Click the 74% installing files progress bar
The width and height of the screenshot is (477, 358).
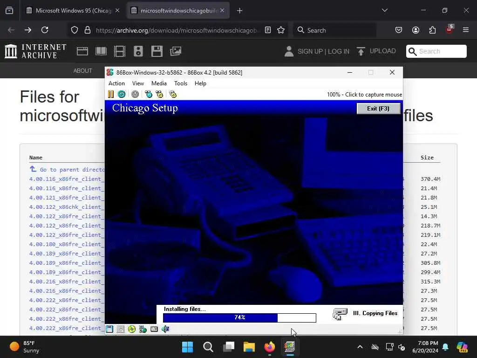(239, 317)
